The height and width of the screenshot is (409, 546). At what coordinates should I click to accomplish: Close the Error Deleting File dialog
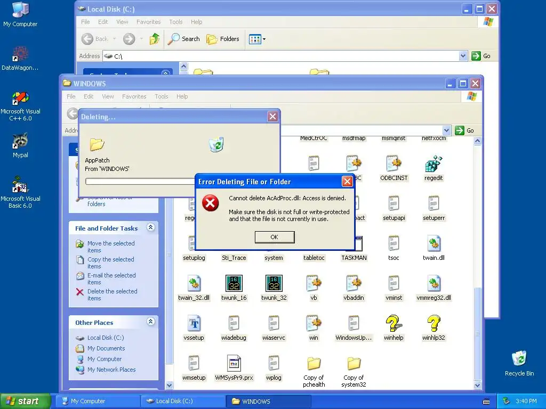[x=347, y=181]
